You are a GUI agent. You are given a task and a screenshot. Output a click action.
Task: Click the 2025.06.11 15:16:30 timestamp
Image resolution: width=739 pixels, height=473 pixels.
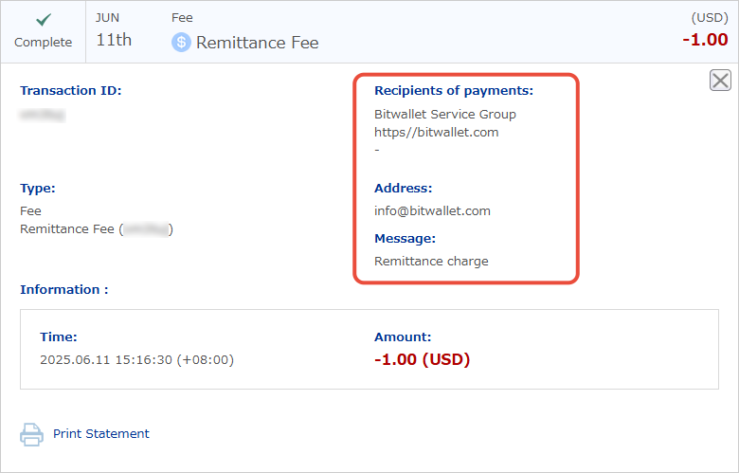136,360
